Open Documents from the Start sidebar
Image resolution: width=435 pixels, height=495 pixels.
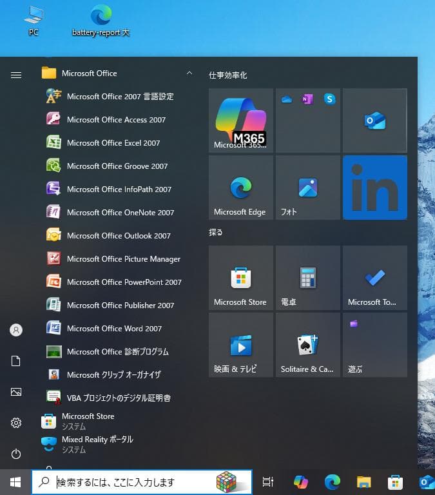(15, 361)
